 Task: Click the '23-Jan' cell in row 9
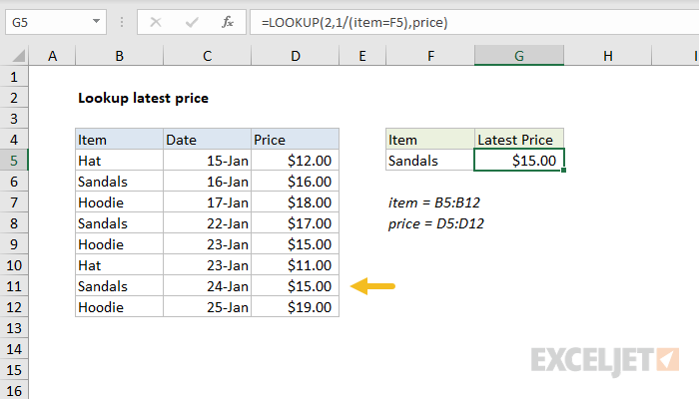coord(207,244)
